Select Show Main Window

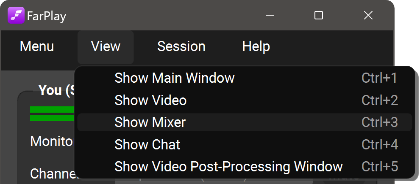[174, 78]
